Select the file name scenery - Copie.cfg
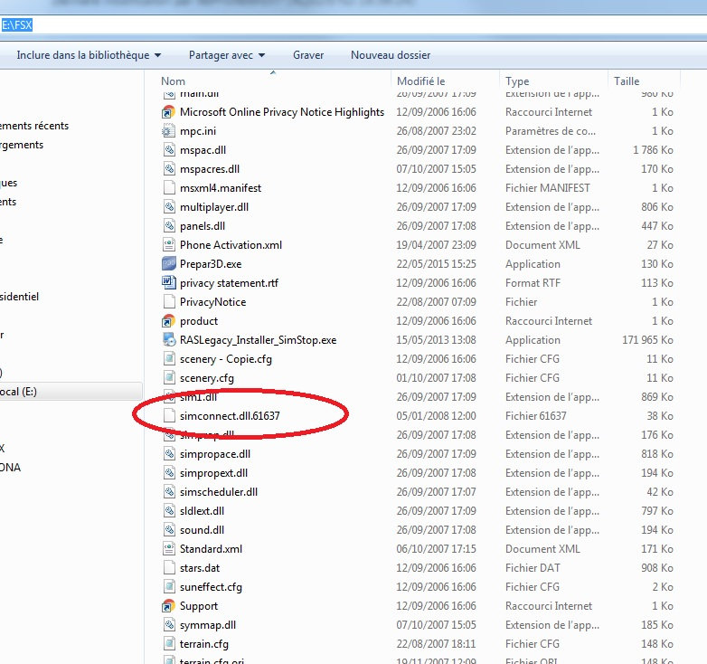The height and width of the screenshot is (664, 707). coord(225,359)
